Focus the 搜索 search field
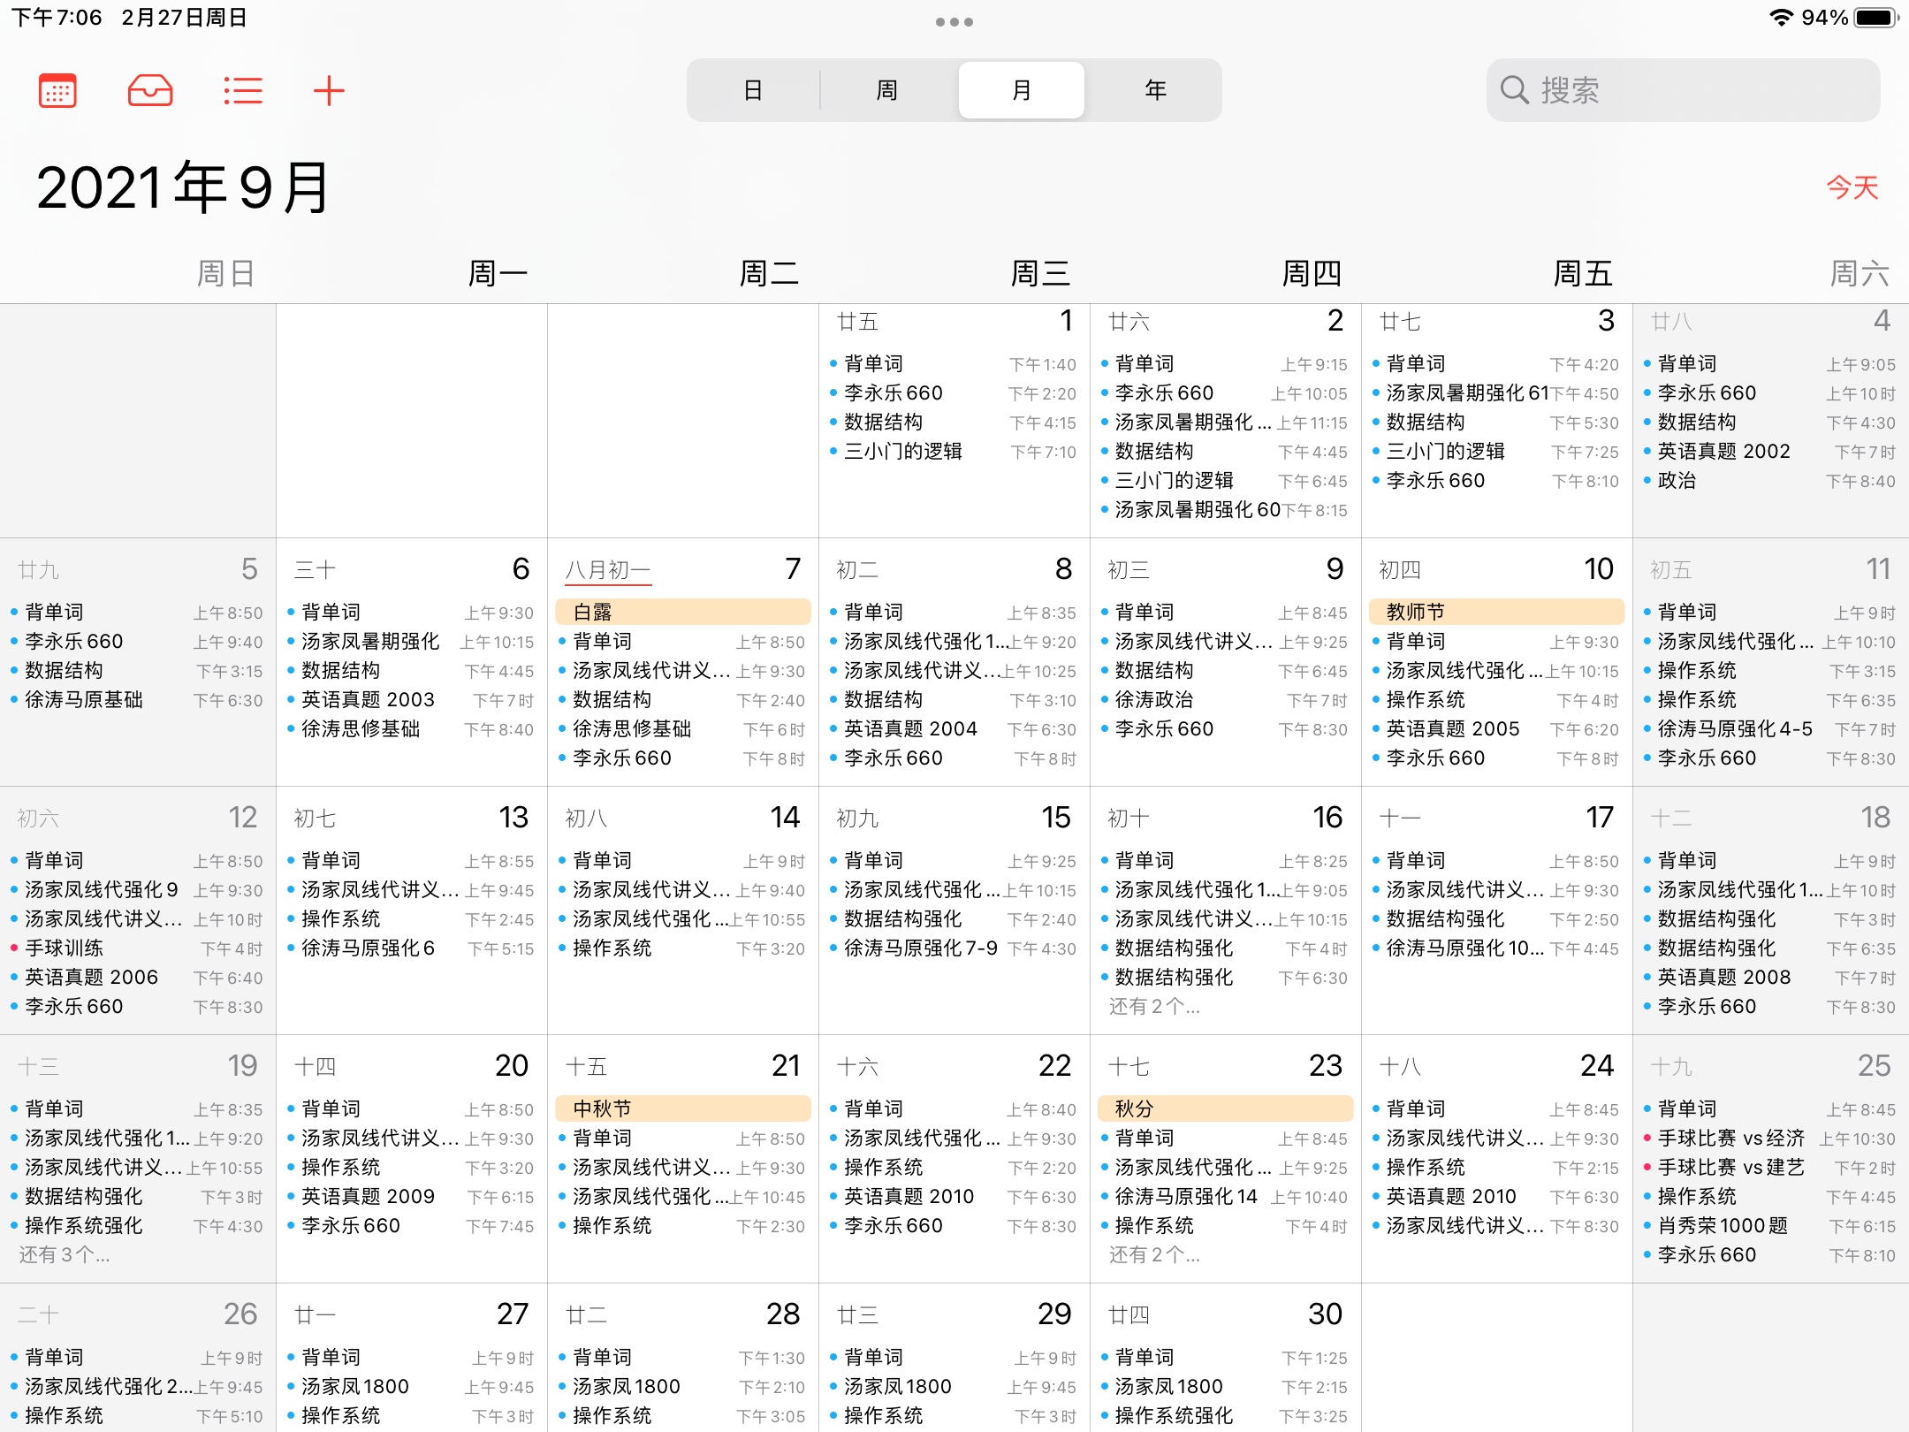Viewport: 1909px width, 1432px height. [1683, 90]
